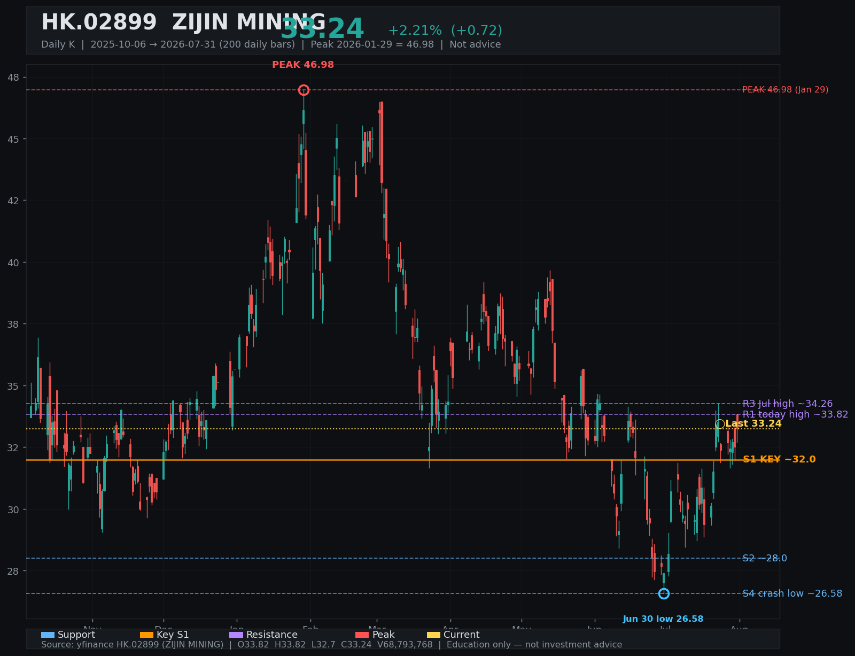Click the 32 tick on the price axis
855x656 pixels.
(x=13, y=447)
